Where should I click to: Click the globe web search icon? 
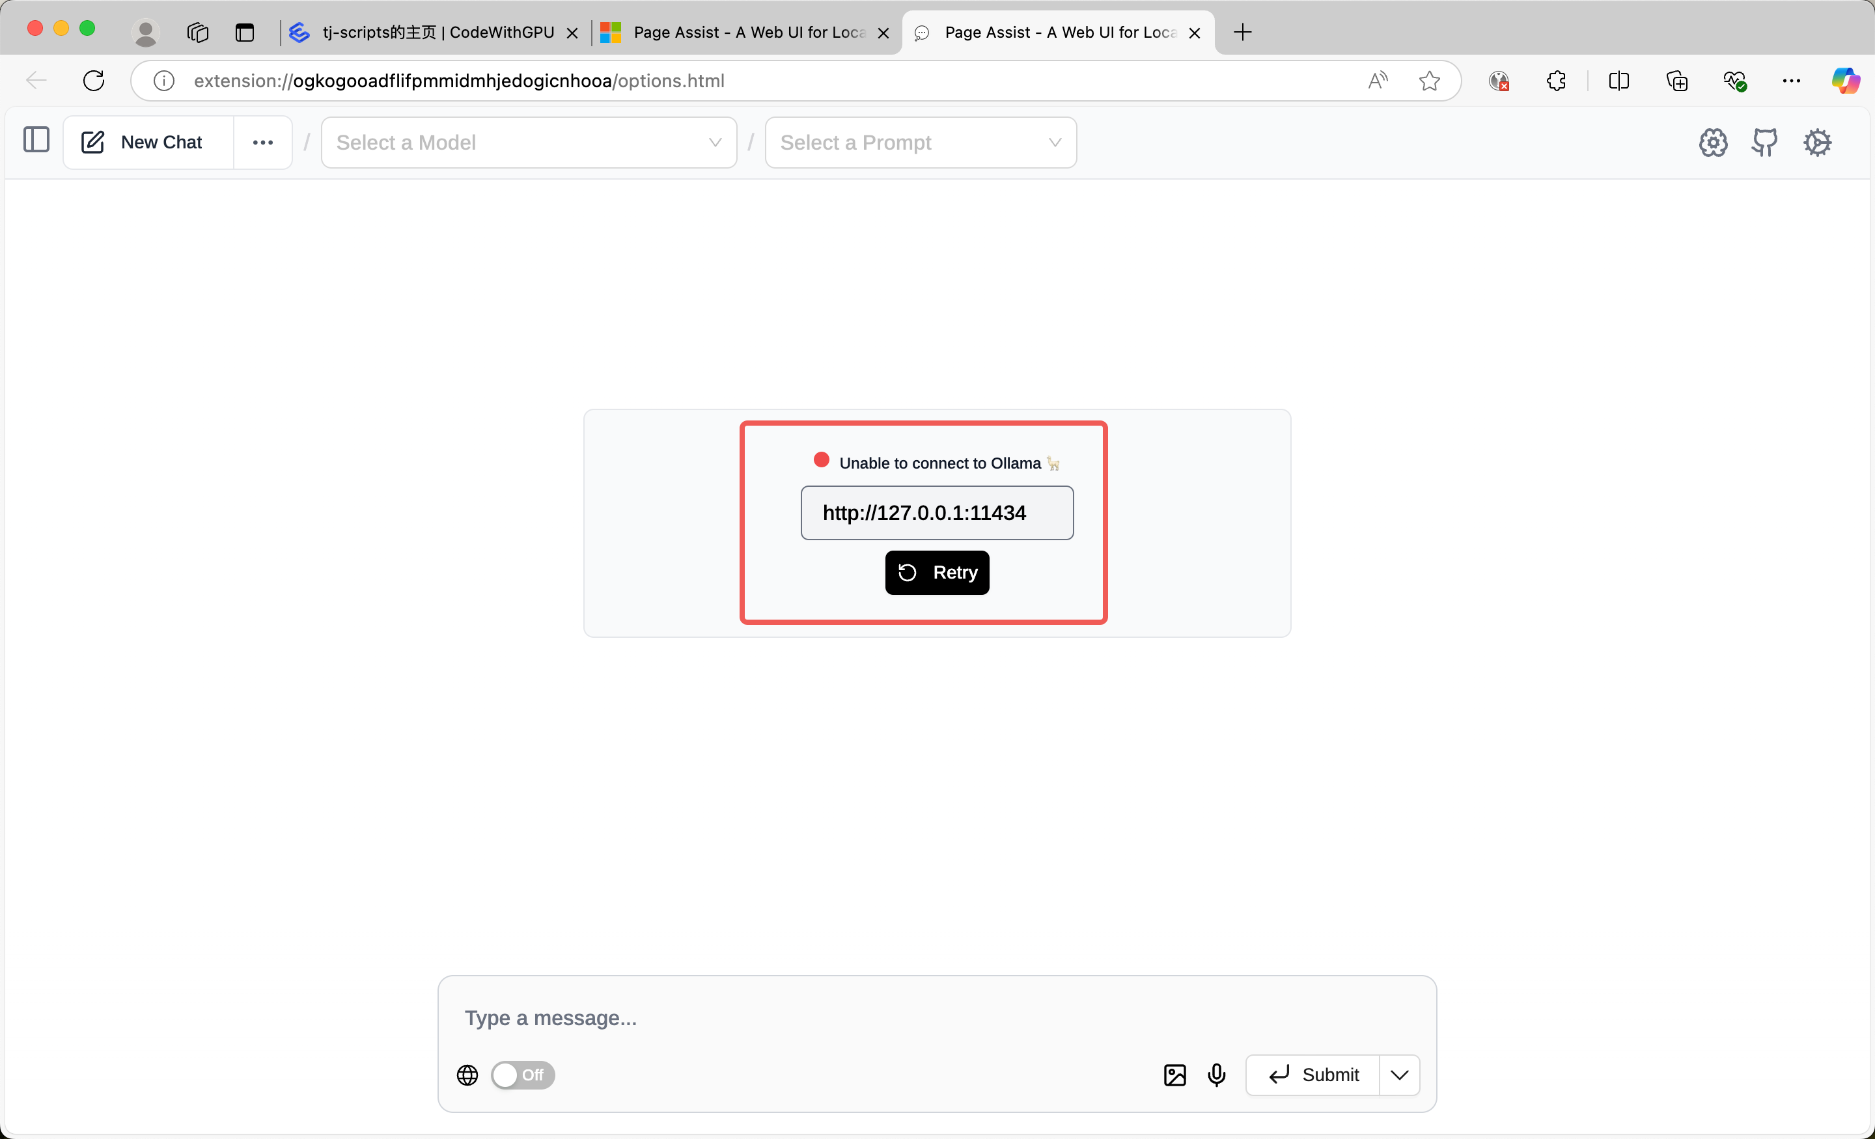coord(467,1075)
